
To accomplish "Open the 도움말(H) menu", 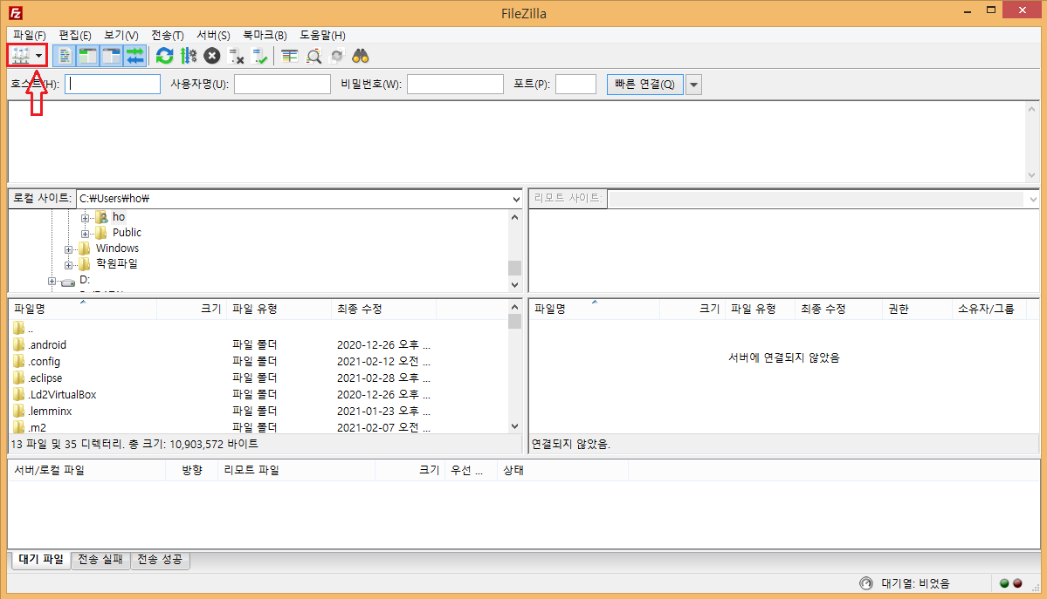I will coord(322,36).
